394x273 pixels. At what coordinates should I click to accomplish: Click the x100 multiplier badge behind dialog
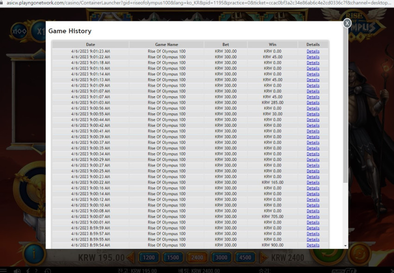click(19, 31)
